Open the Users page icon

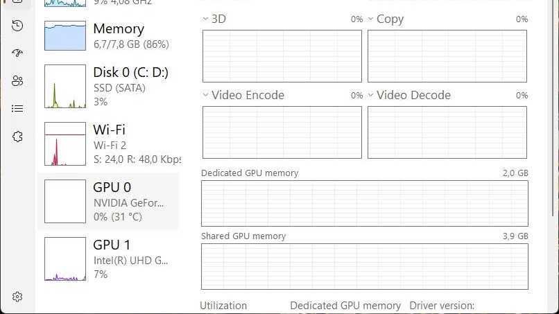[17, 80]
